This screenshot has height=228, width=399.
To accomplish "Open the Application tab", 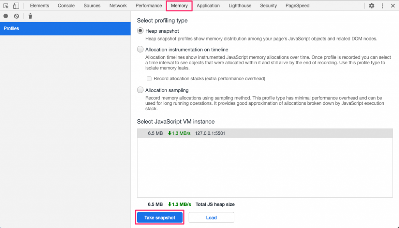I will tap(208, 5).
